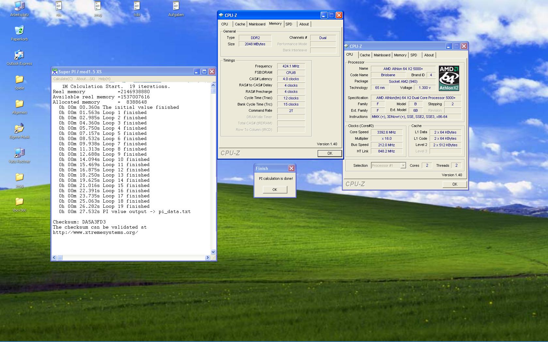
Task: Click the AMD Athlon X2 logo
Action: tap(449, 78)
